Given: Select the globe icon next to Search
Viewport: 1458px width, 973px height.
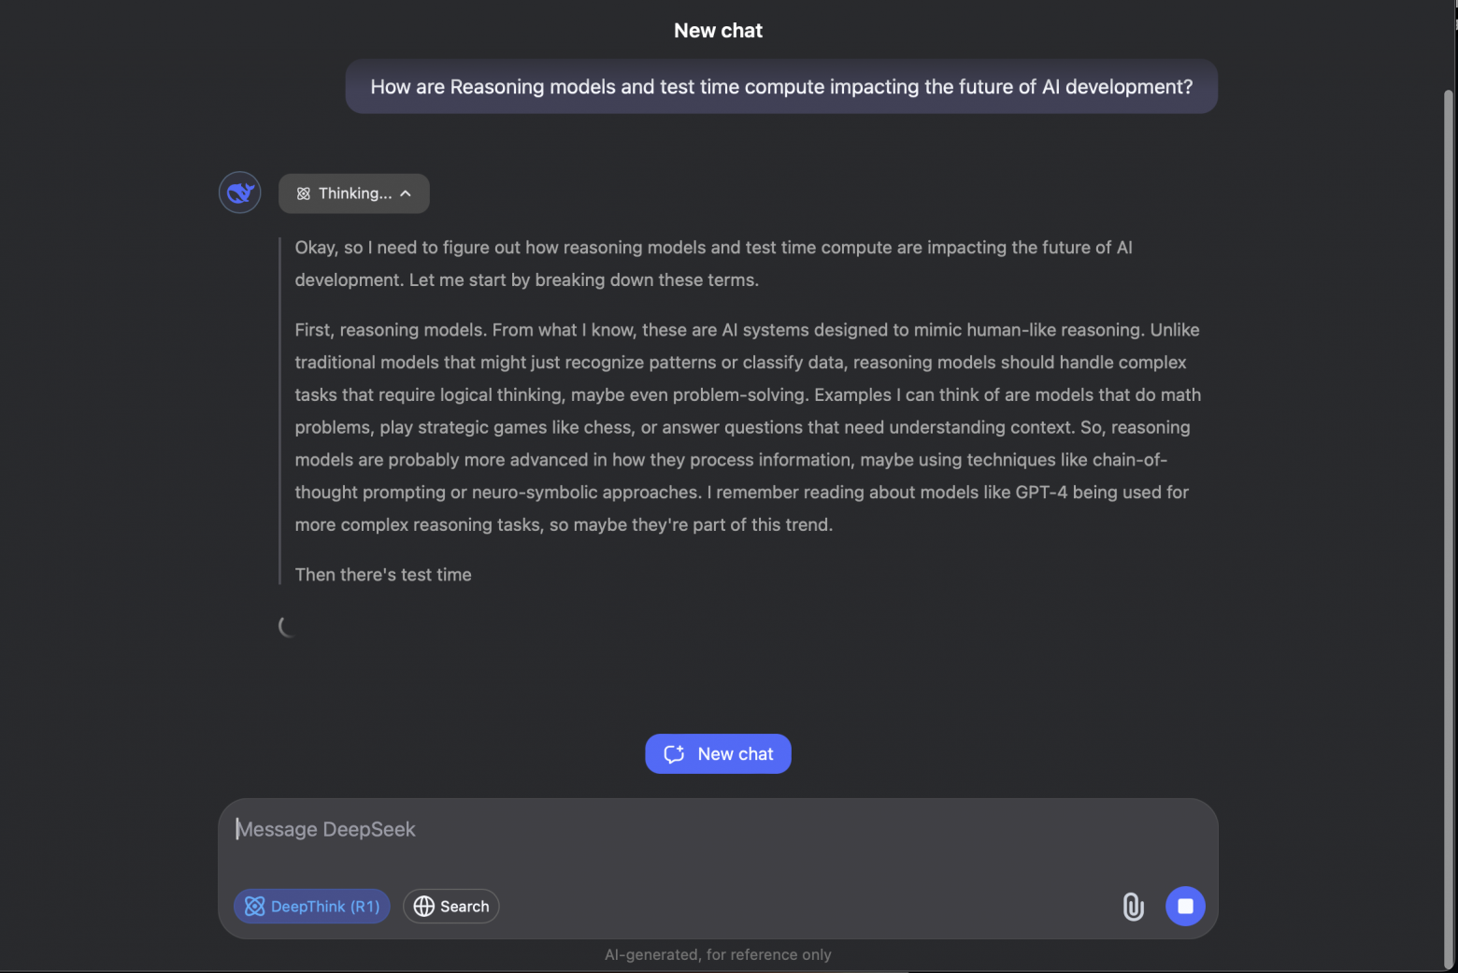Looking at the screenshot, I should (425, 906).
